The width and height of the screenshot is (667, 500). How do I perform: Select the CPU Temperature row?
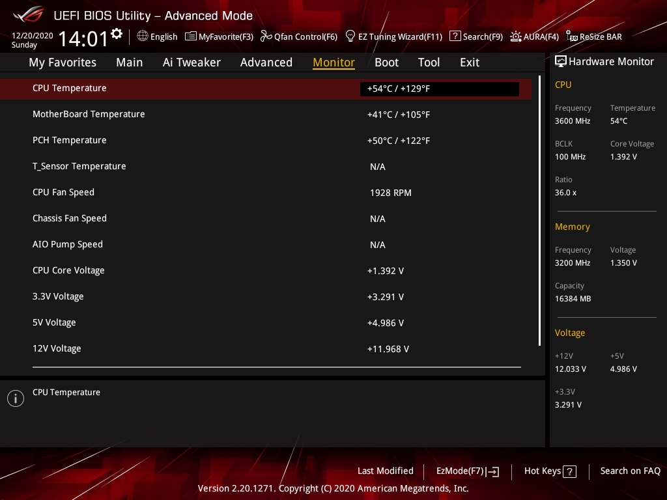[x=266, y=89]
